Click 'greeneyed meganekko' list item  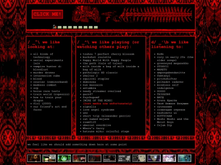pos(173,63)
